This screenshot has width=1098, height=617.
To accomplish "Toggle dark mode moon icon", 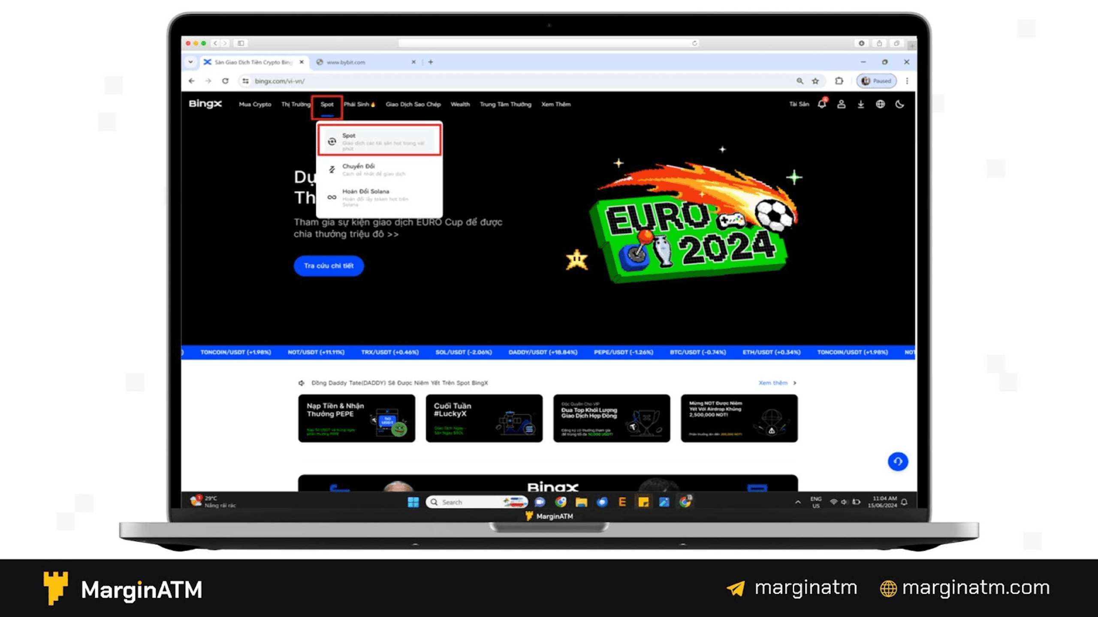I will point(900,104).
